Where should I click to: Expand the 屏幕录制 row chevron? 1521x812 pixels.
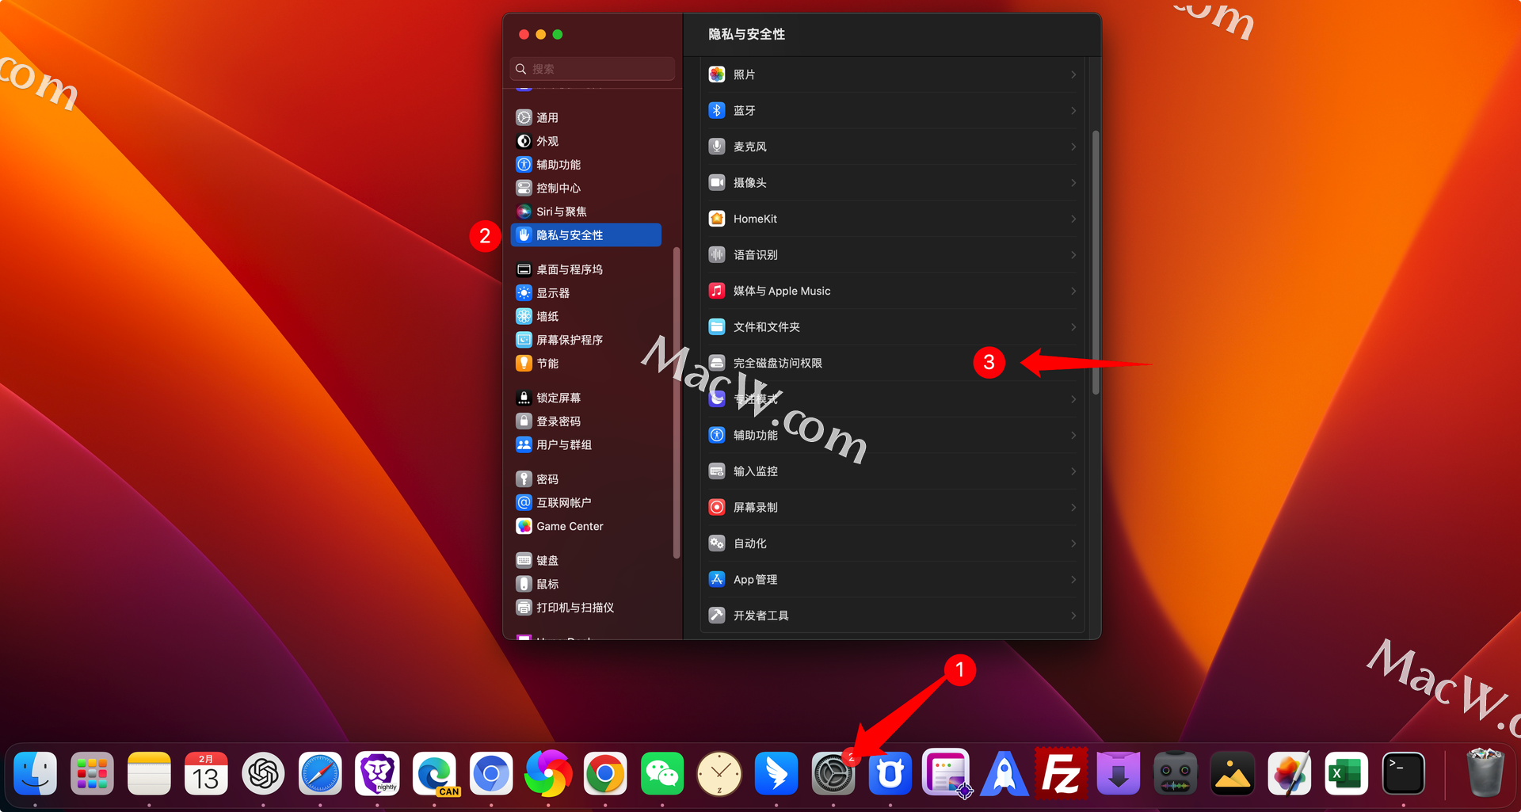(x=1073, y=507)
